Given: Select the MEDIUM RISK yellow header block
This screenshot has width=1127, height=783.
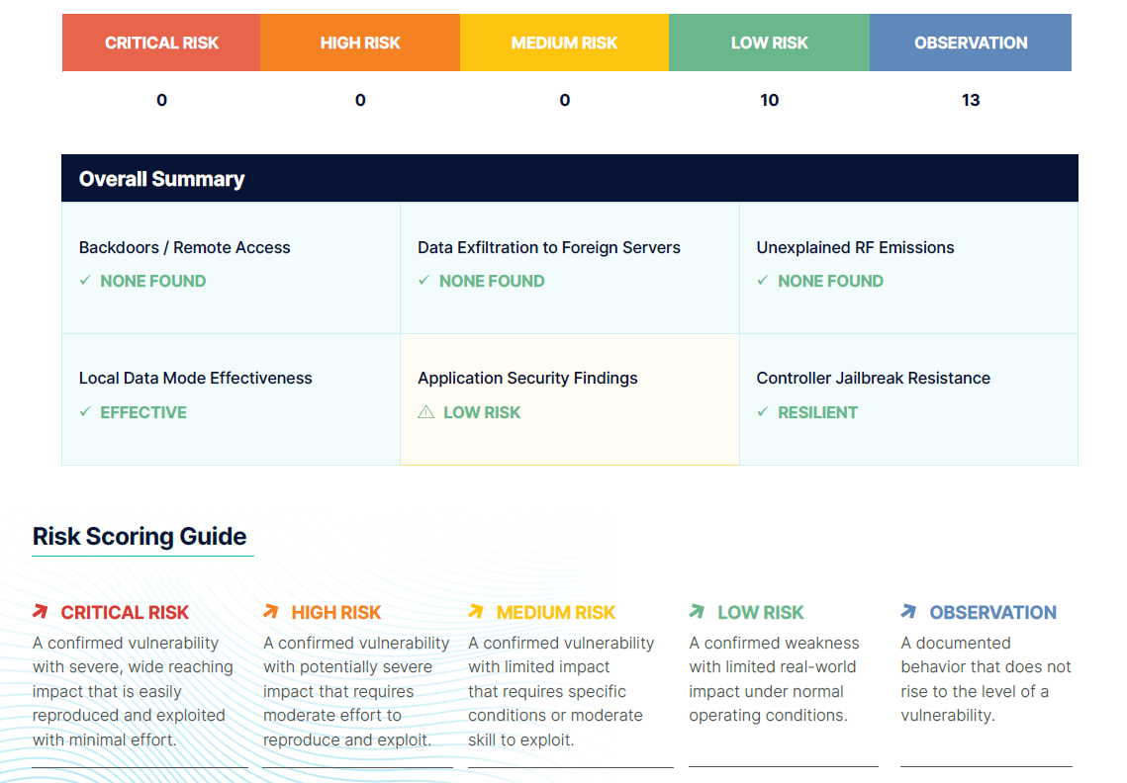Looking at the screenshot, I should coord(564,43).
